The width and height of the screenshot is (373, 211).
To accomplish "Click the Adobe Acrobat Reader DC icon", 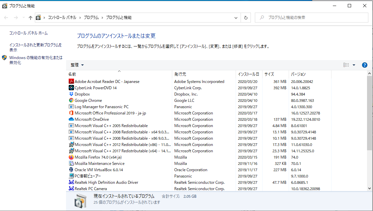I will click(x=71, y=81).
